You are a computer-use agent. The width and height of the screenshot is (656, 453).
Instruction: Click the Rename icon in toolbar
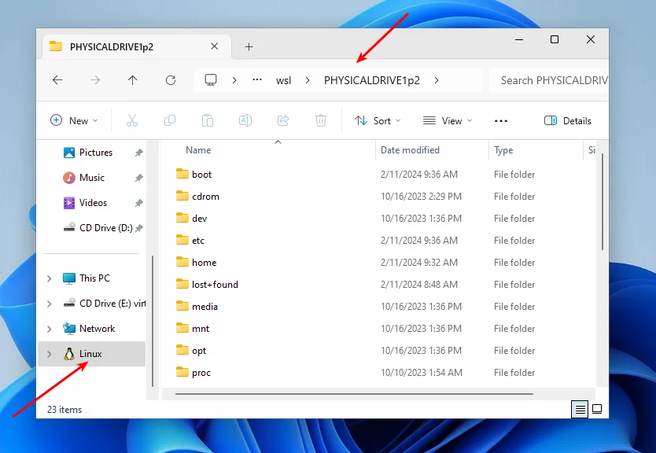pyautogui.click(x=245, y=120)
